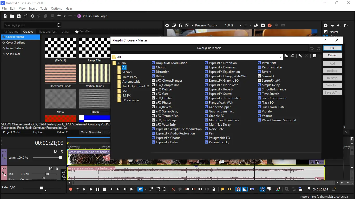This screenshot has width=355, height=199.
Task: Expand the split screen view dropdown arrow
Action: pyautogui.click(x=193, y=25)
